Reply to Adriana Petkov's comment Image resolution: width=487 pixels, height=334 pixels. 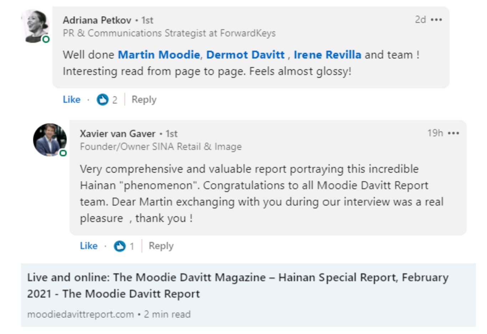tap(144, 100)
